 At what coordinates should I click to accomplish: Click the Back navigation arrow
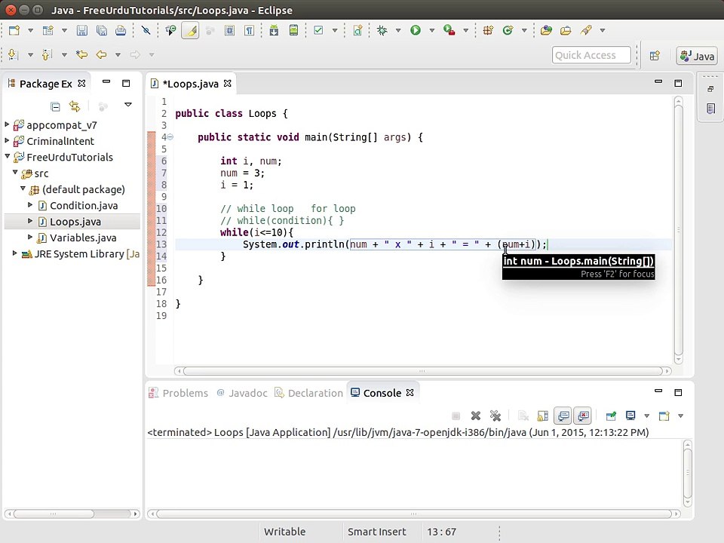[101, 54]
